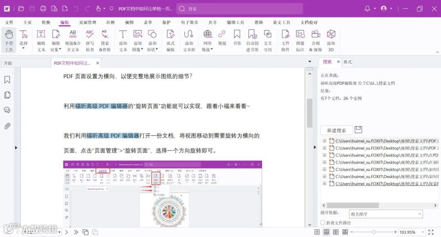
Task: Click the zoom slider handle
Action: pyautogui.click(x=374, y=232)
